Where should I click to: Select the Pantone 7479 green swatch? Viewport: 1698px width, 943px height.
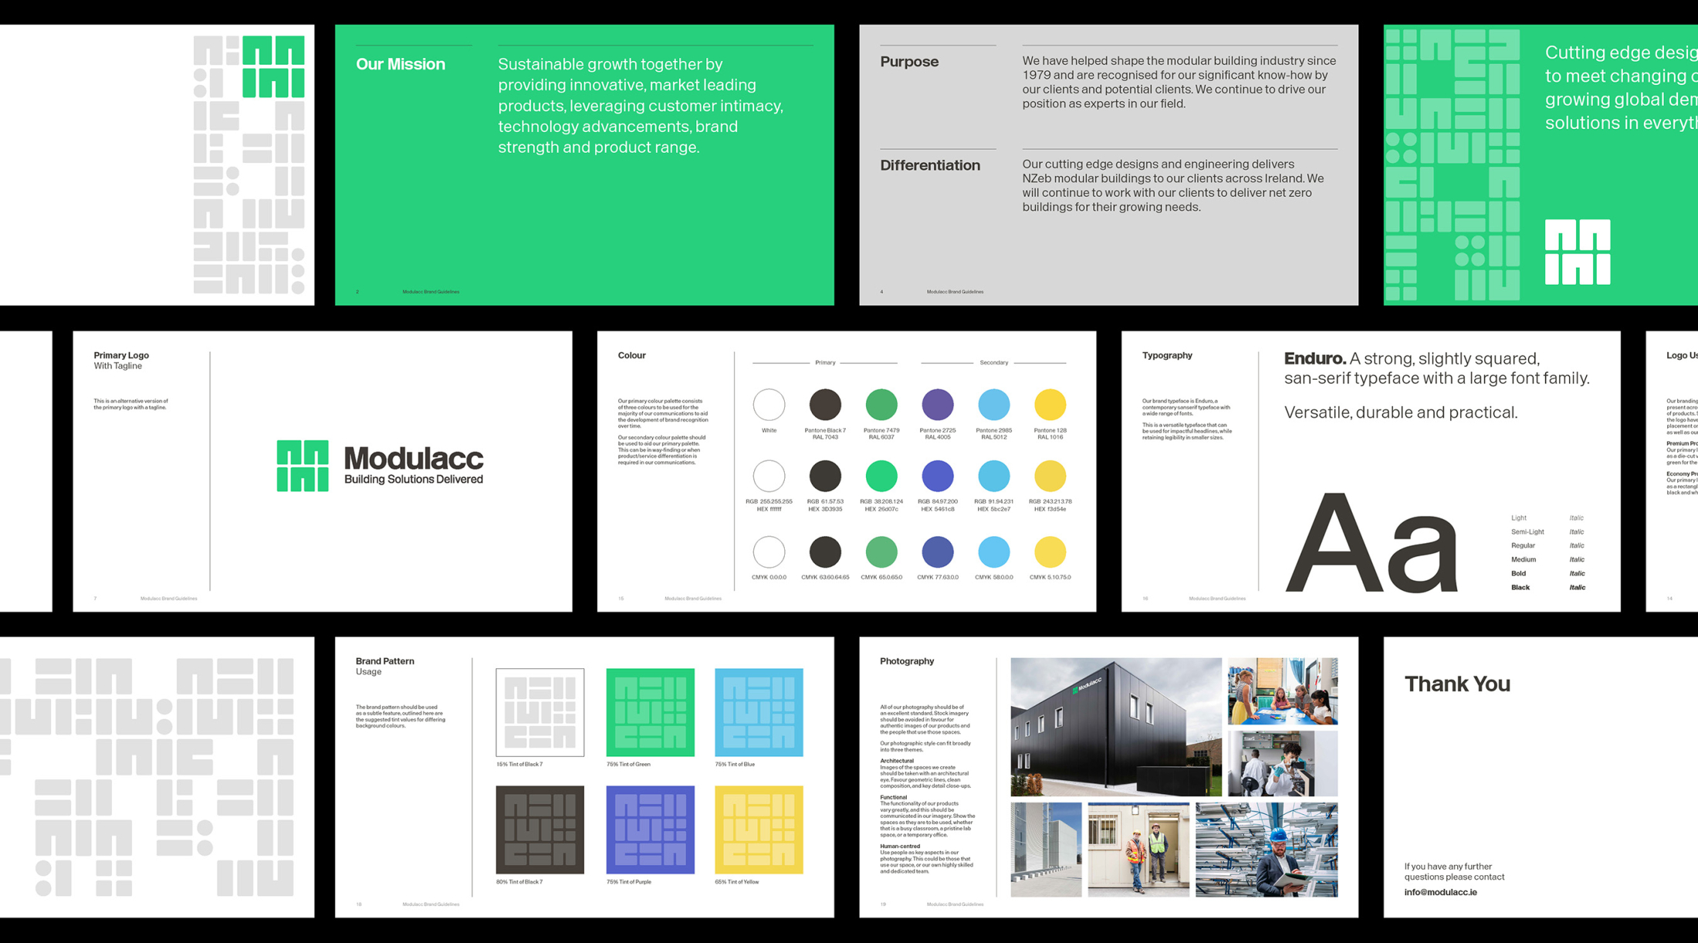click(881, 404)
